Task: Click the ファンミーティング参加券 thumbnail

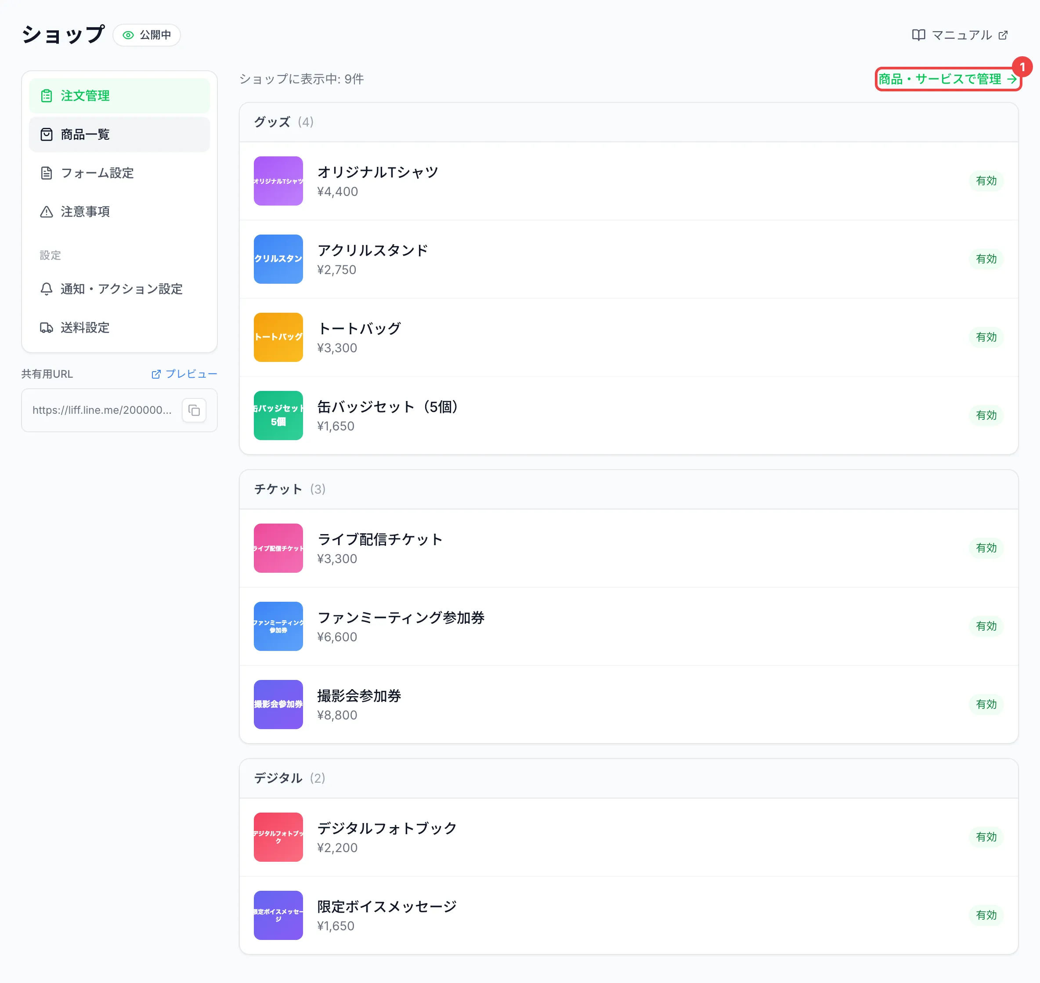Action: point(278,626)
